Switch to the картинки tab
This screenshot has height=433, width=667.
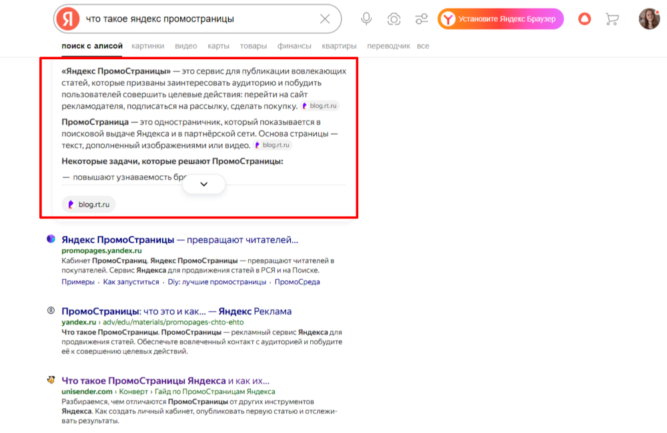tap(147, 46)
